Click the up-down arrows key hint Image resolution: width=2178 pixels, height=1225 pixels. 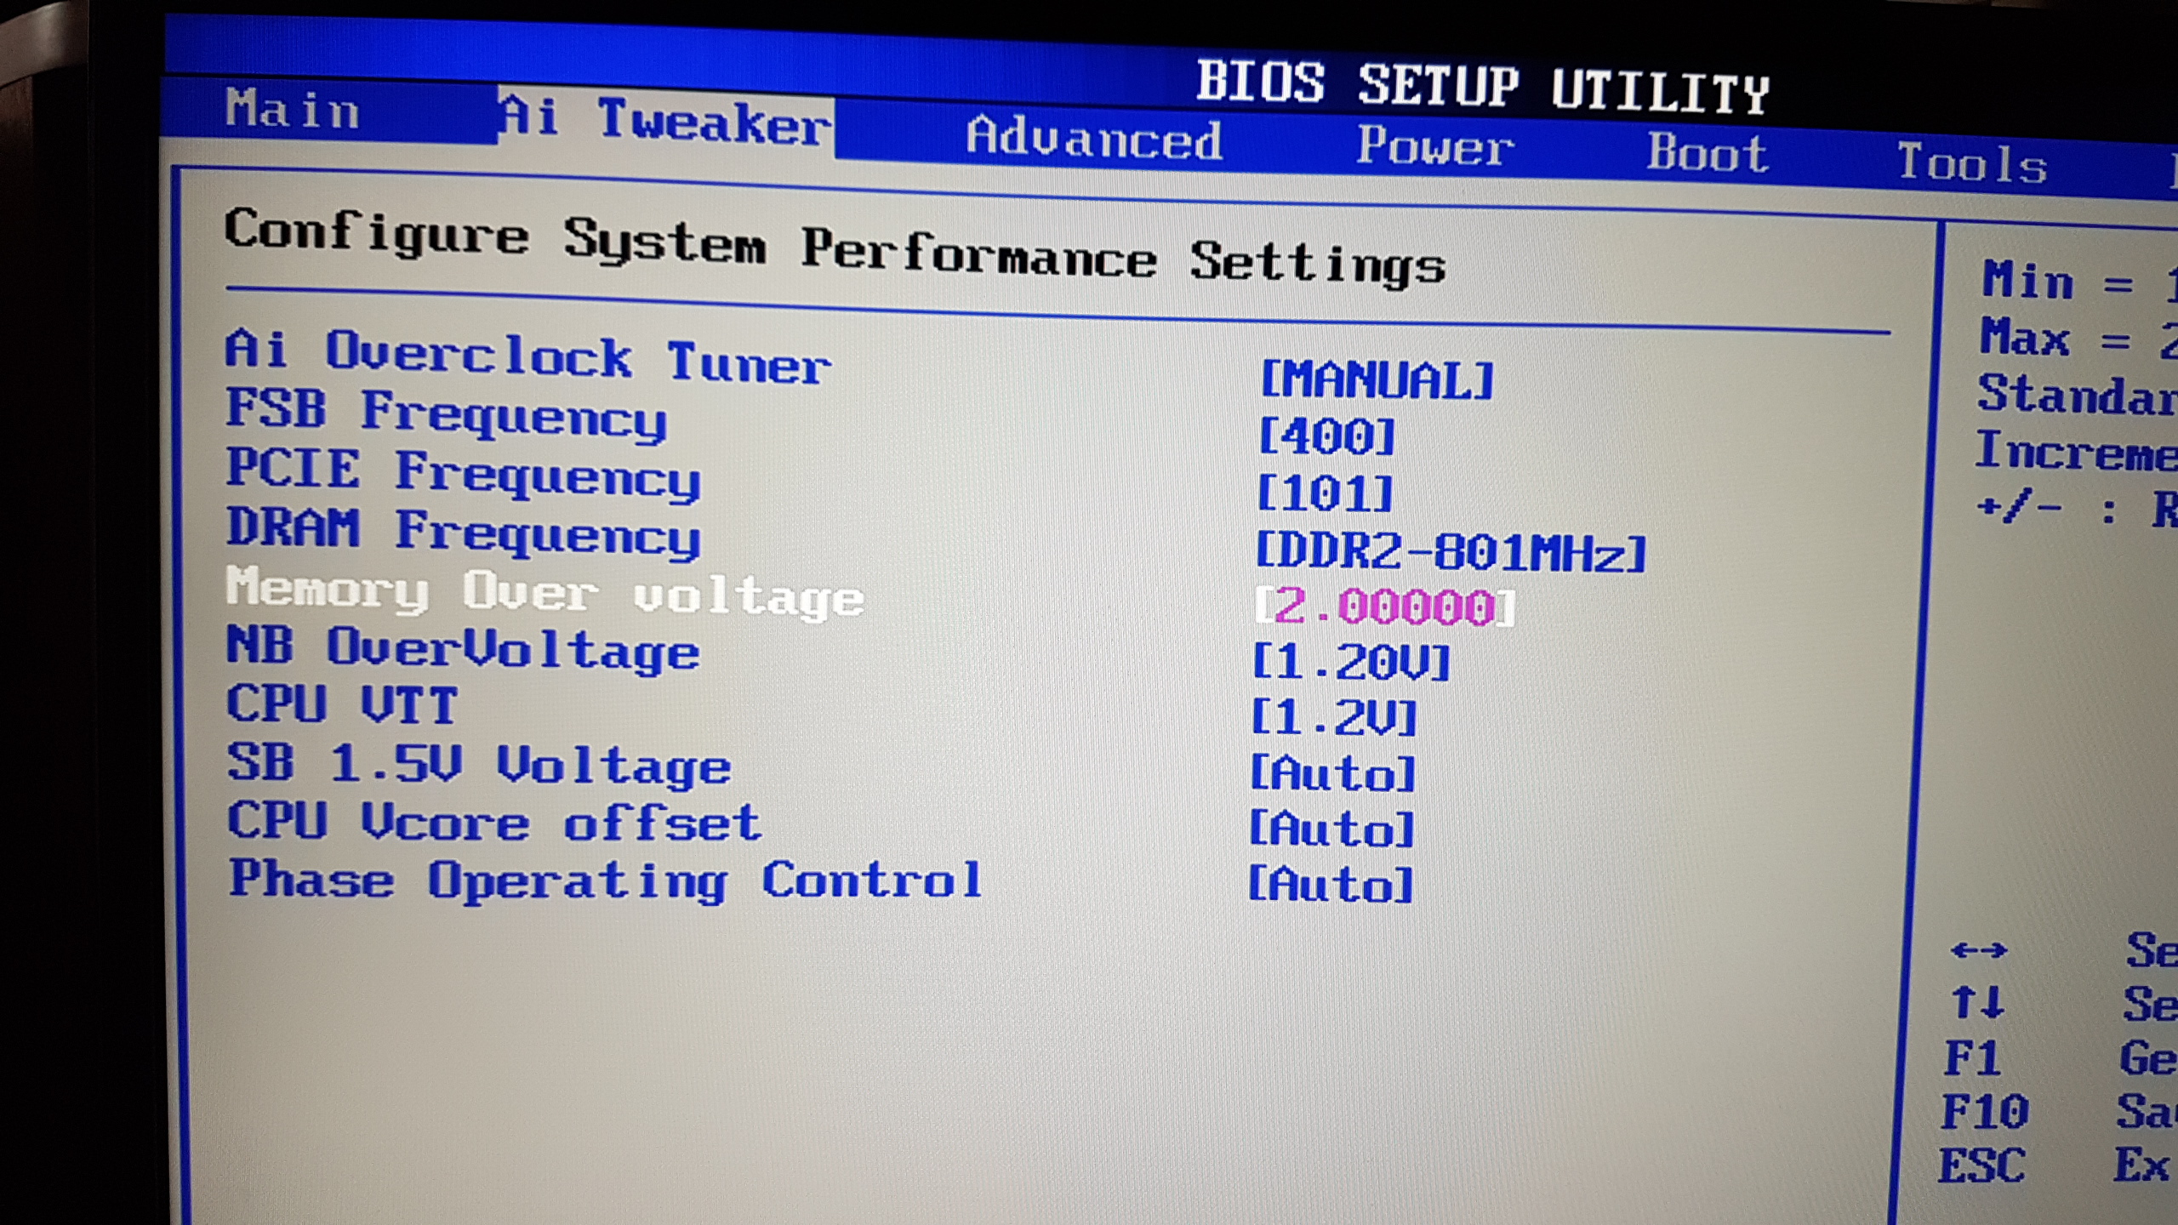(1977, 1003)
